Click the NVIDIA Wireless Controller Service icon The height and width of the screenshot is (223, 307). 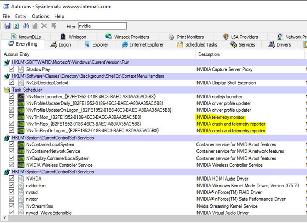[x=21, y=165]
